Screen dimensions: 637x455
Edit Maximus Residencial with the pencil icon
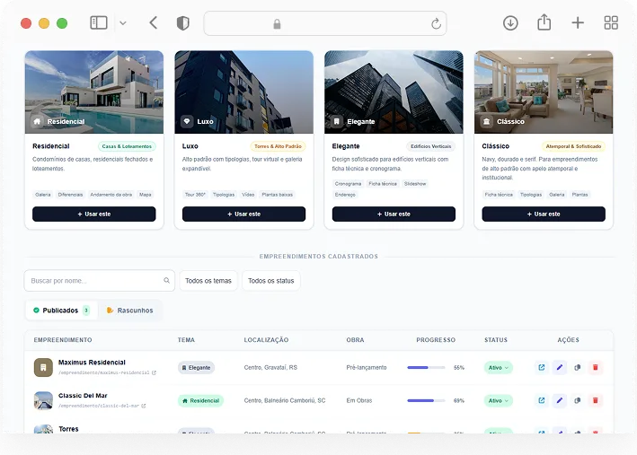point(560,367)
